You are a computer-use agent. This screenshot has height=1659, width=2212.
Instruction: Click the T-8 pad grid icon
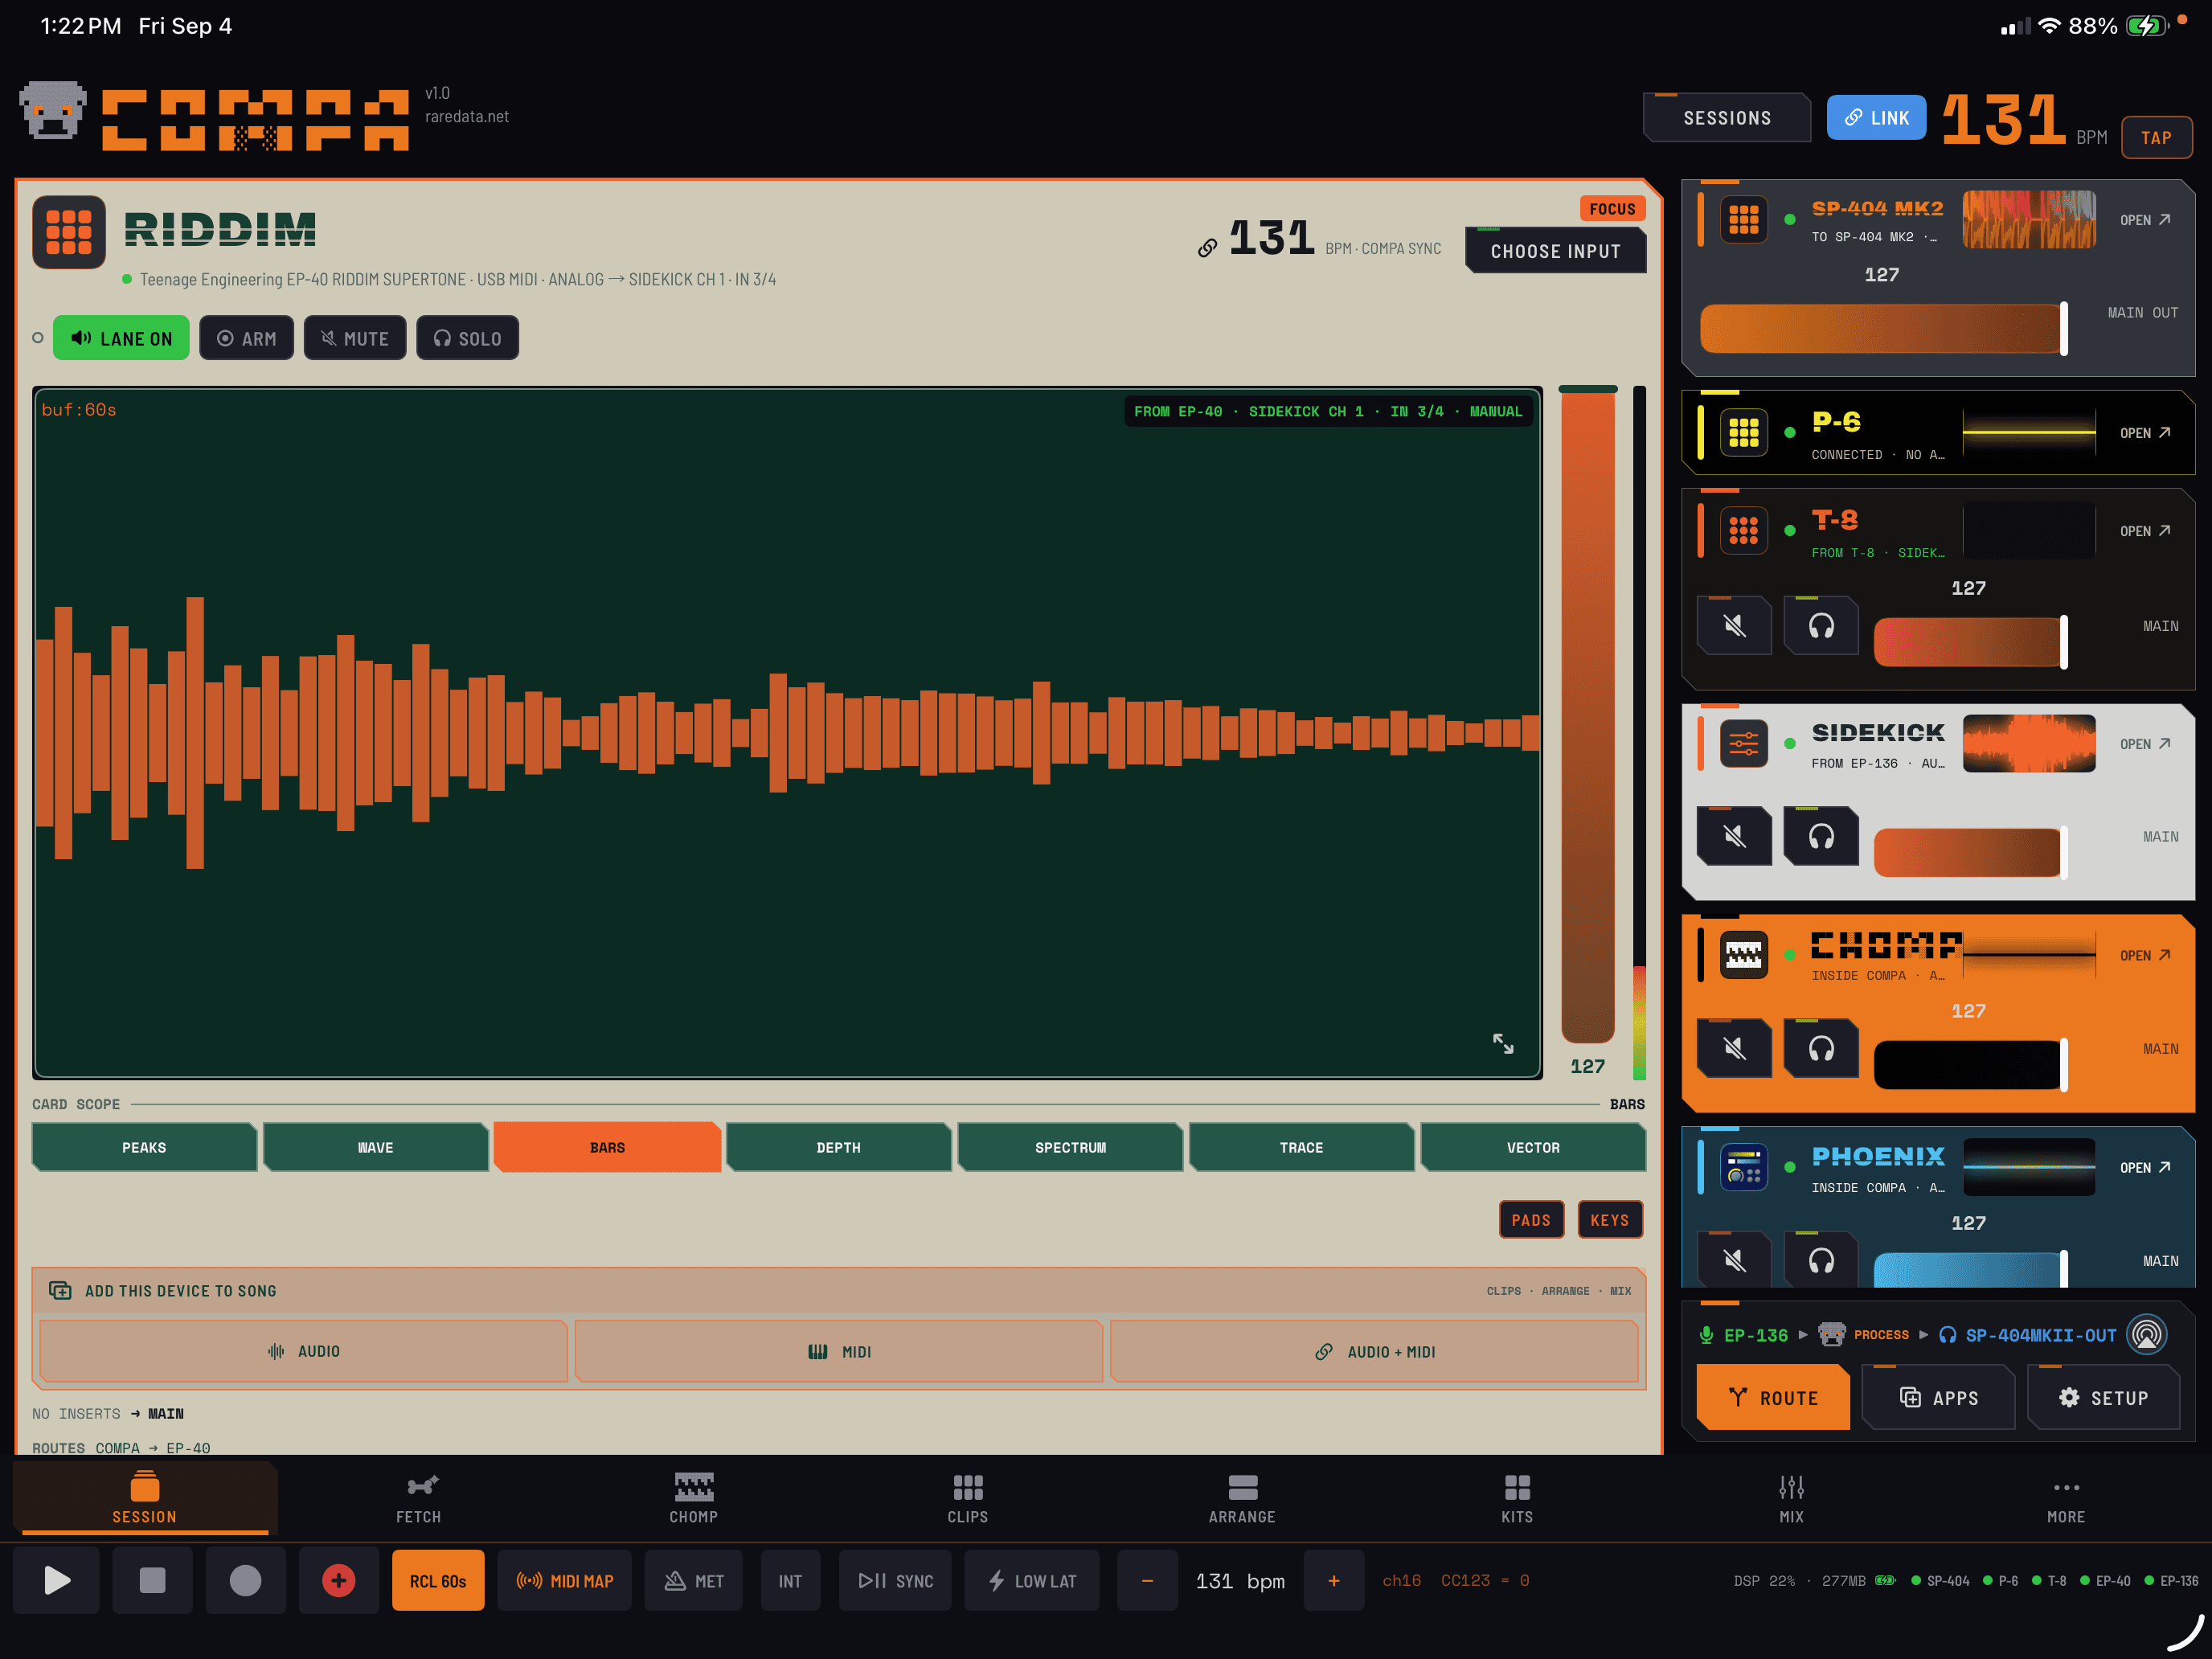[x=1743, y=530]
